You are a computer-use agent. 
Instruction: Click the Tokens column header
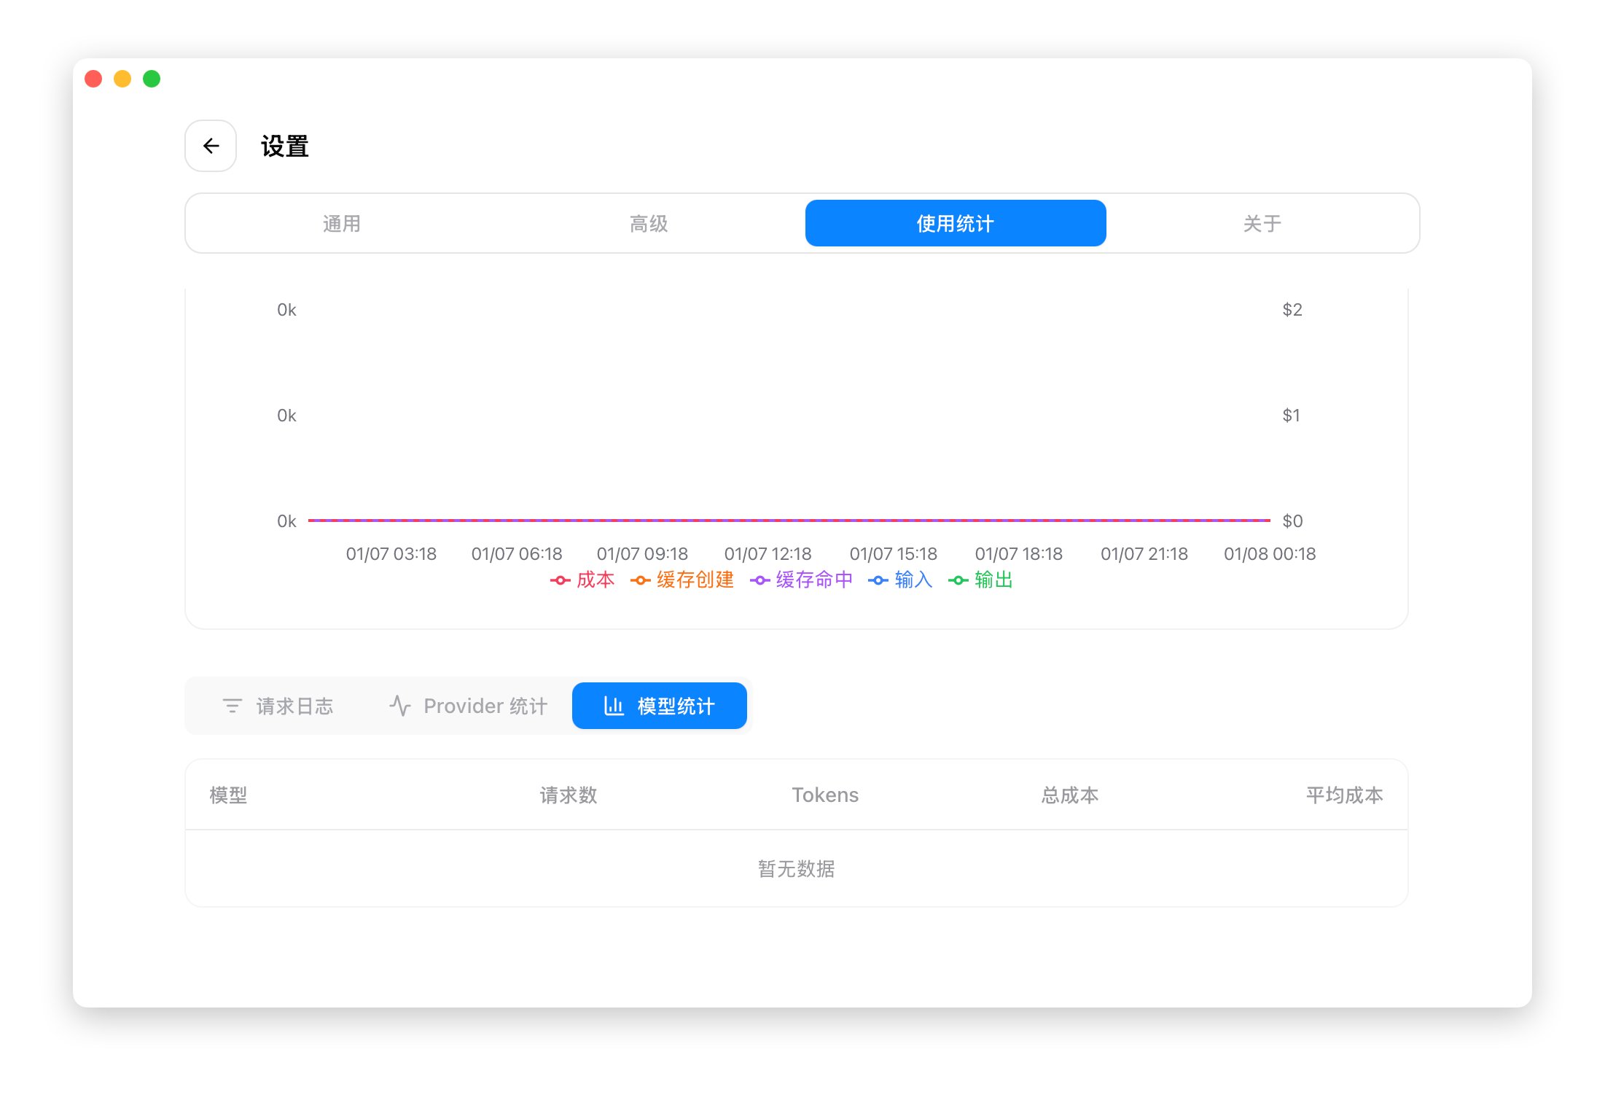[x=825, y=795]
